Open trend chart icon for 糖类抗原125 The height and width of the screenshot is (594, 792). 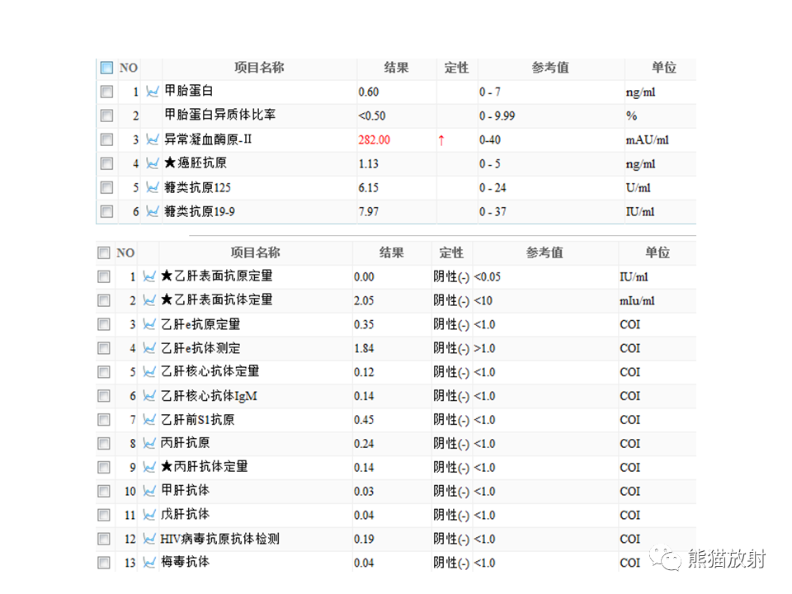[x=153, y=187]
